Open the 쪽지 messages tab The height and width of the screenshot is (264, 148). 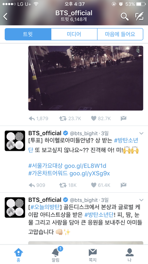point(92,255)
